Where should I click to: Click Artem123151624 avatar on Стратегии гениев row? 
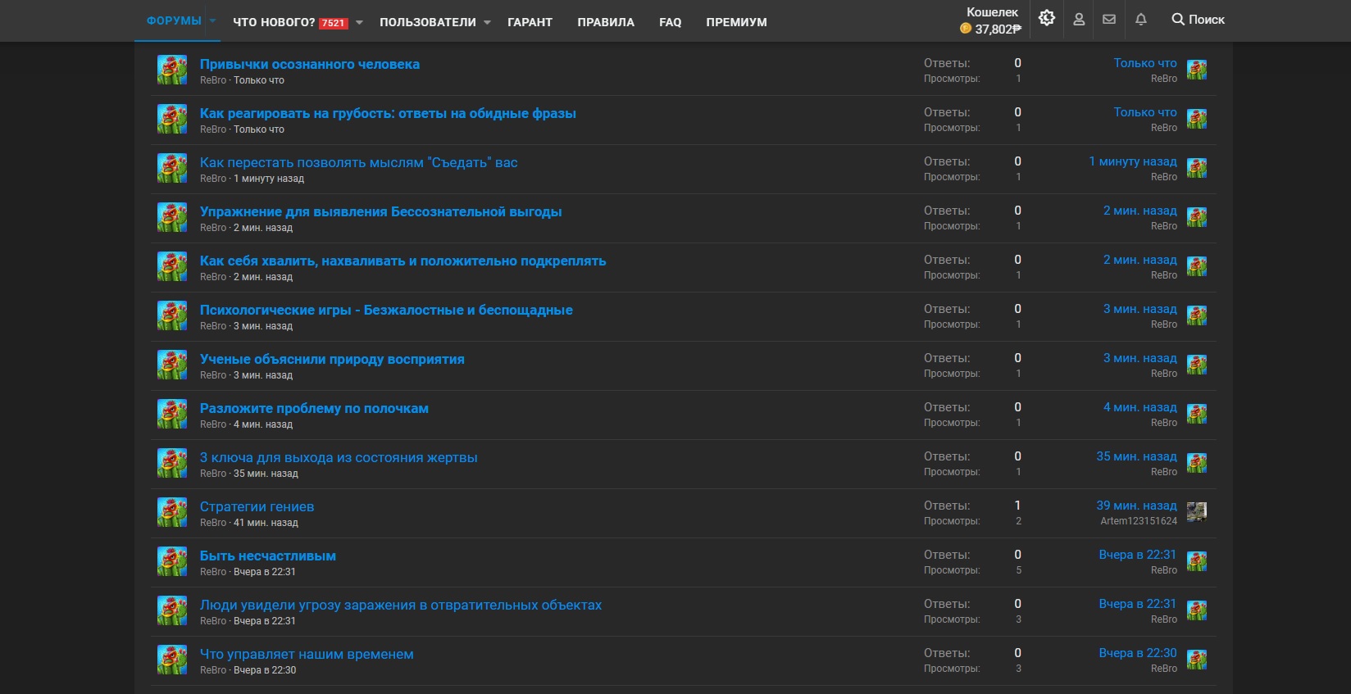(x=1197, y=512)
